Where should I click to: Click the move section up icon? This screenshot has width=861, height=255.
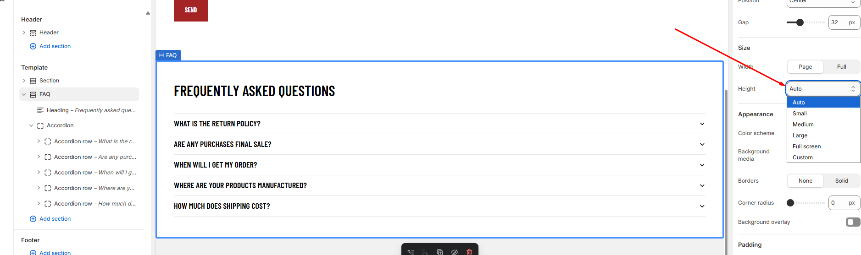[x=411, y=252]
